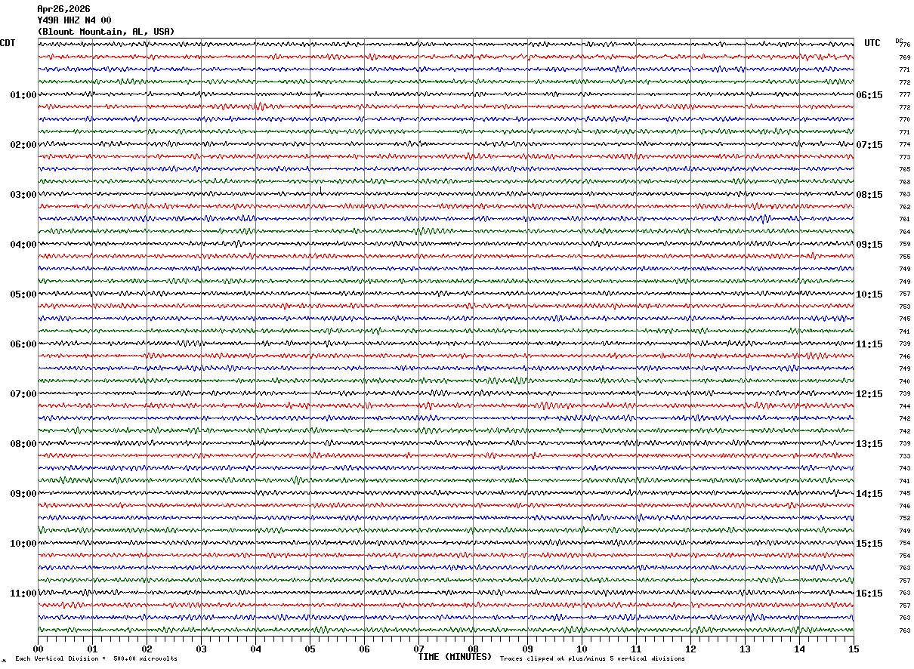The width and height of the screenshot is (914, 669).
Task: Click the location "(Blount Mountain, AL, USA)"
Action: (106, 32)
